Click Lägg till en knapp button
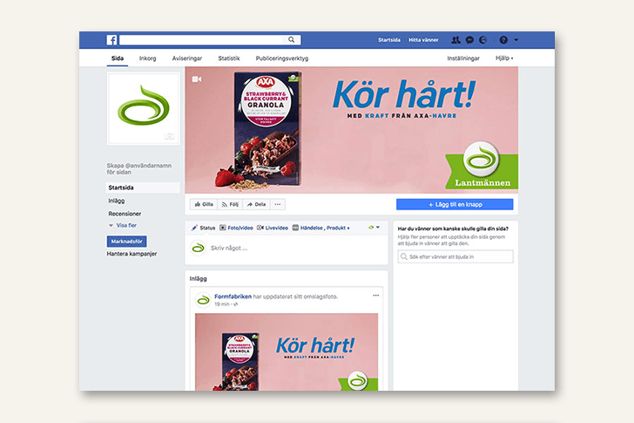634x423 pixels. tap(455, 204)
